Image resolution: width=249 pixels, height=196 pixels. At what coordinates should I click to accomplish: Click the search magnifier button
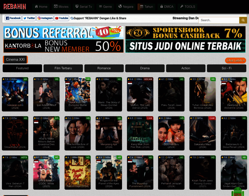(243, 20)
